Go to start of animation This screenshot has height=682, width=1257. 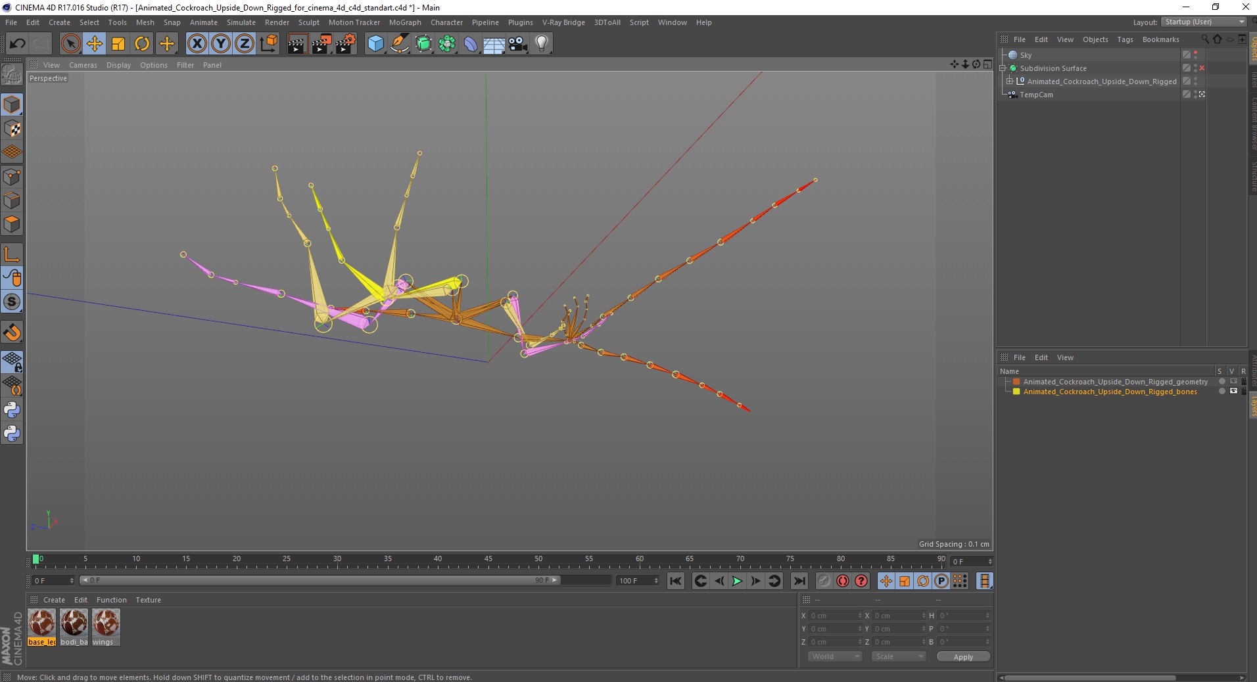pyautogui.click(x=675, y=581)
